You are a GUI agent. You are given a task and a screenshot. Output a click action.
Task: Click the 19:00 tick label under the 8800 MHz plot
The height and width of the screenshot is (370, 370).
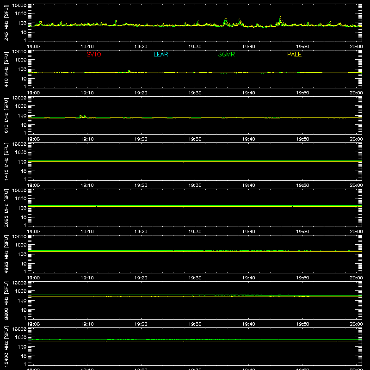coord(33,324)
